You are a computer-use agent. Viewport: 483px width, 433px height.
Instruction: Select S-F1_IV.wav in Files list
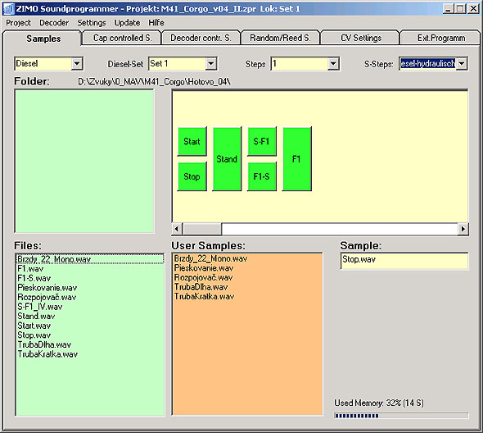click(89, 307)
